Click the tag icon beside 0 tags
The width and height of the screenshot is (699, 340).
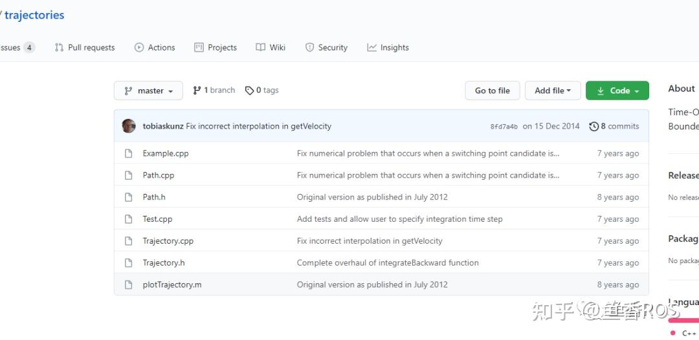click(x=249, y=90)
